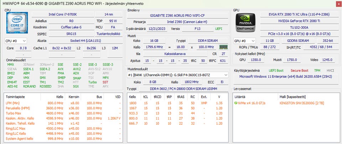Select the 1350.0 GPU clock value
The width and height of the screenshot is (342, 144).
pyautogui.click(x=256, y=60)
